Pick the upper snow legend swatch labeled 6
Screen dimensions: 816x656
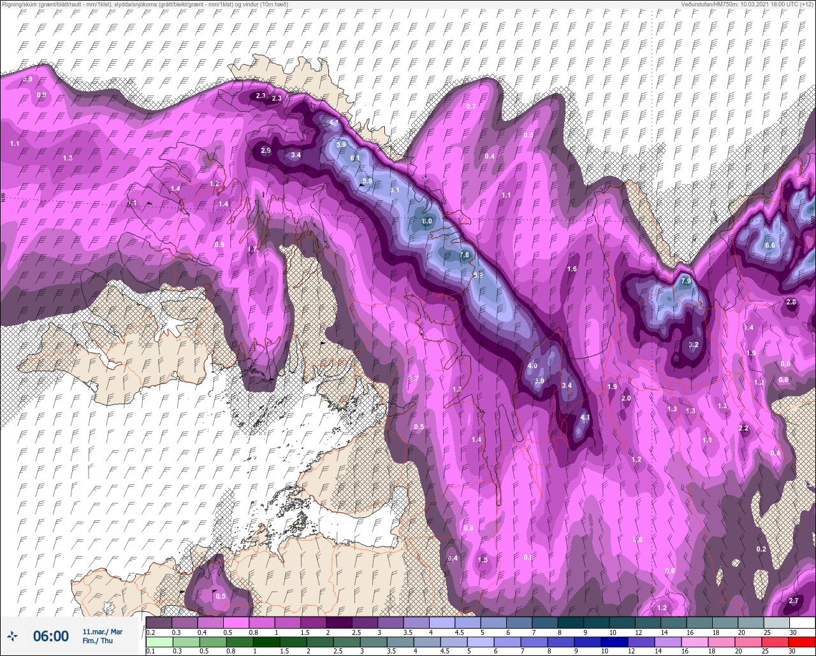click(x=520, y=622)
